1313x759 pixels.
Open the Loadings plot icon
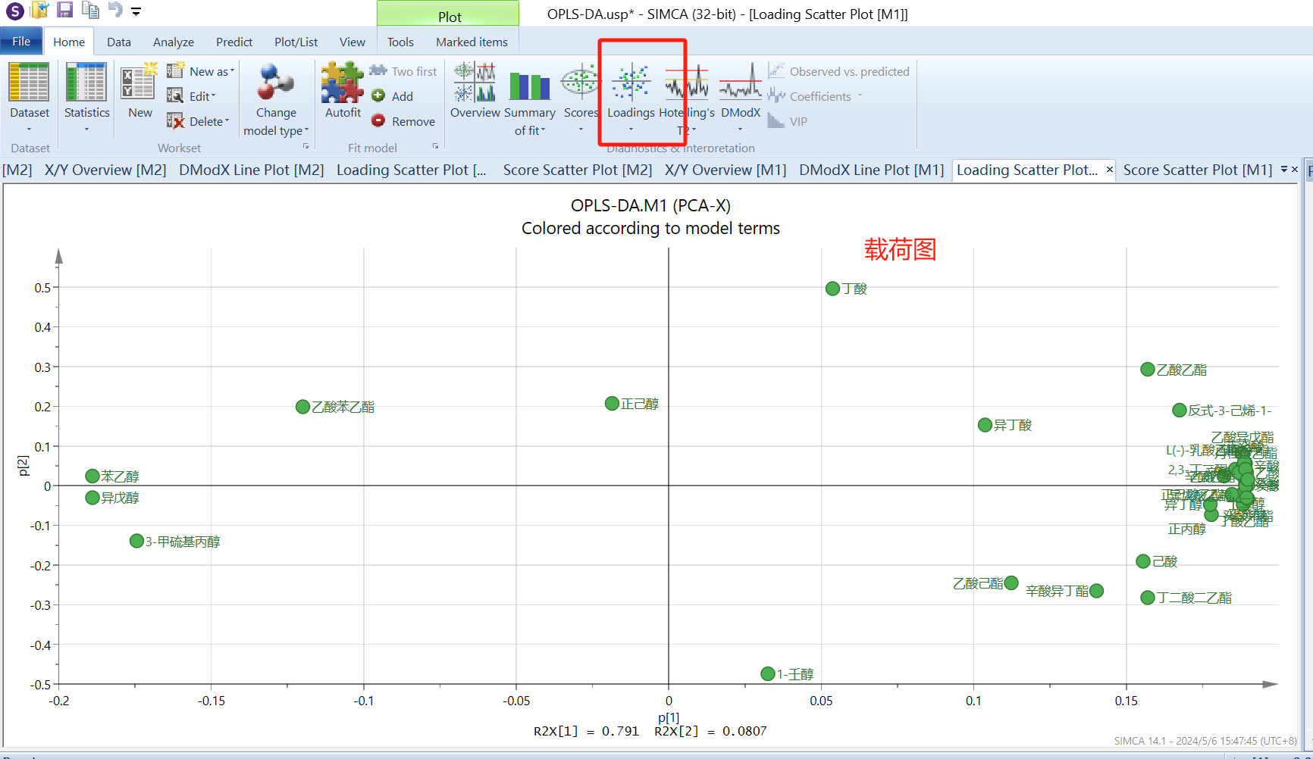[x=631, y=83]
